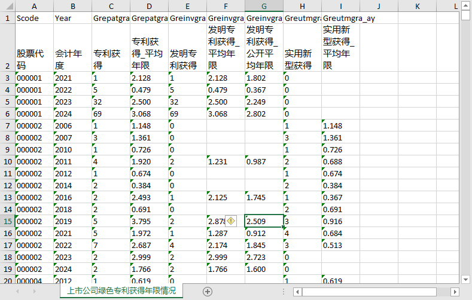Select column B header
The height and width of the screenshot is (300, 472).
click(72, 6)
